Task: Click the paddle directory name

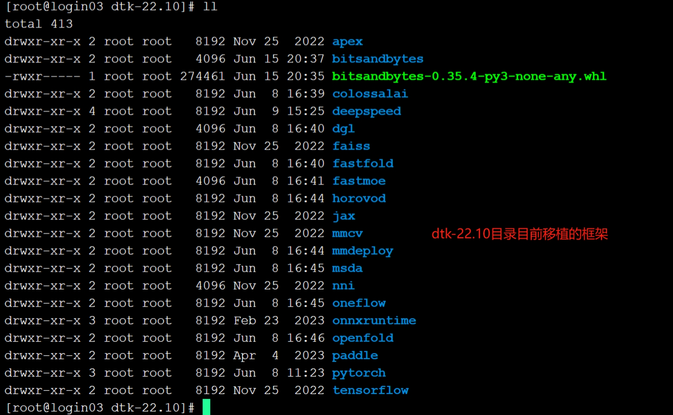Action: click(355, 355)
